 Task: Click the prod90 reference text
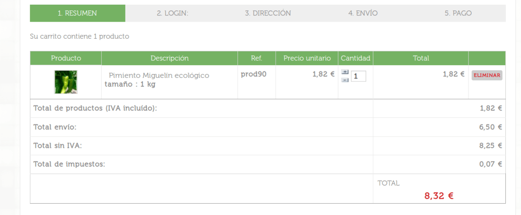(x=253, y=74)
